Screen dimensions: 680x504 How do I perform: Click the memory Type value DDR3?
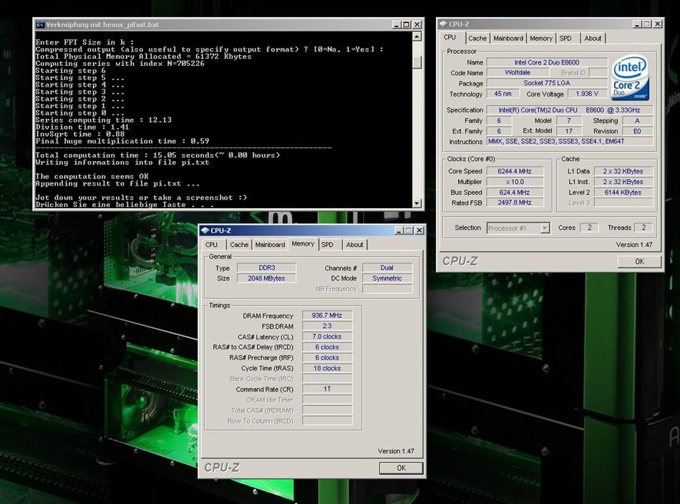(267, 268)
